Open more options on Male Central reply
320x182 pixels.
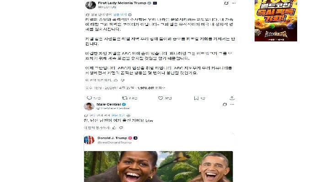233,105
